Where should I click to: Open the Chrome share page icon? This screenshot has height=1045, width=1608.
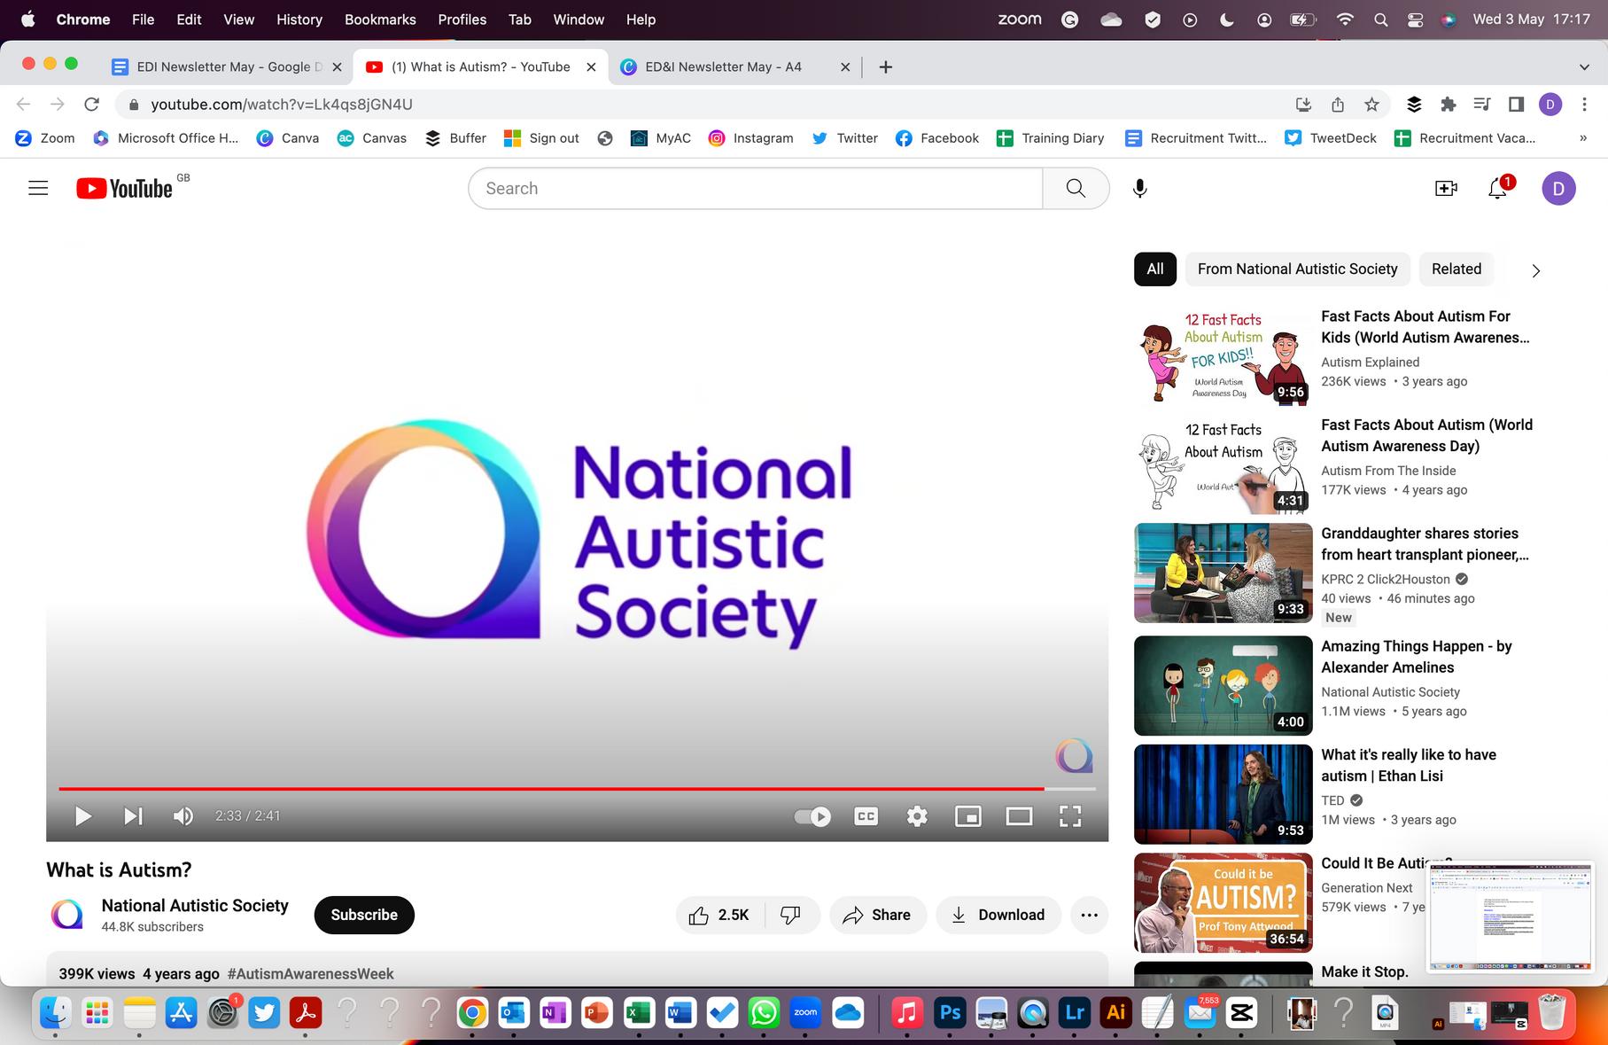coord(1338,105)
